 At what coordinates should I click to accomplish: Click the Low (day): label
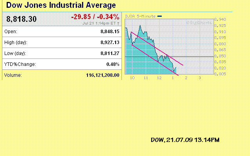pos(15,53)
